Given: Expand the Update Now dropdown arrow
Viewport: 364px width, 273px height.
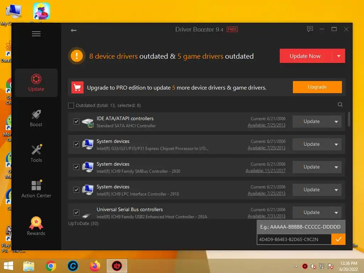Looking at the screenshot, I should click(x=339, y=56).
